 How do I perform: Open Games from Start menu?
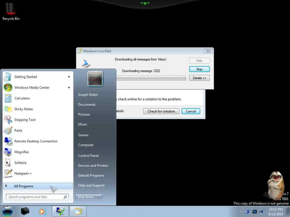pyautogui.click(x=83, y=135)
